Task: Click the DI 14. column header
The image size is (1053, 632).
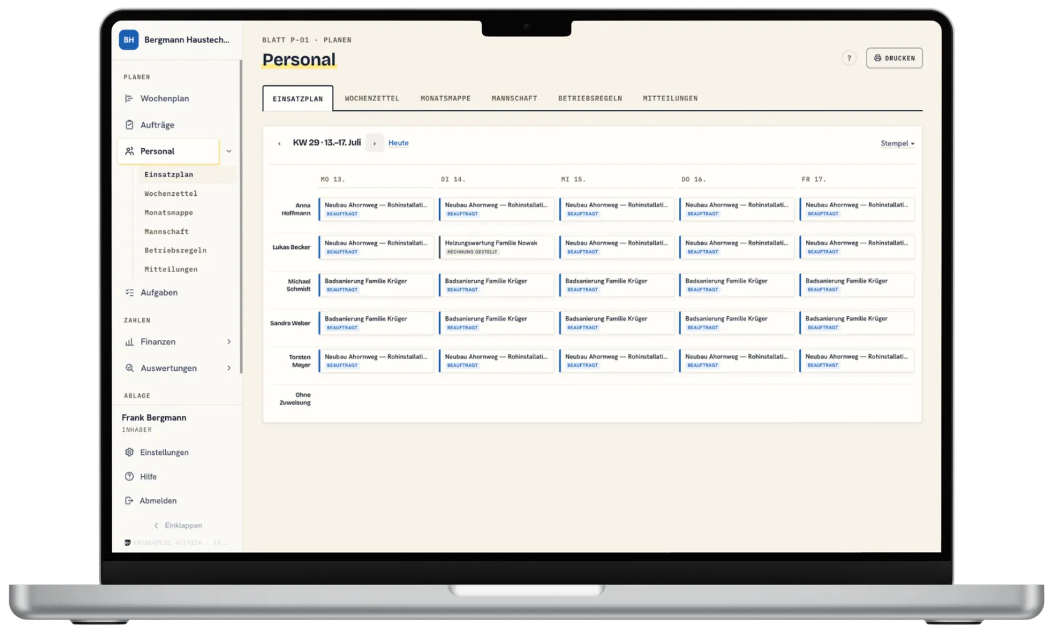Action: pos(453,179)
